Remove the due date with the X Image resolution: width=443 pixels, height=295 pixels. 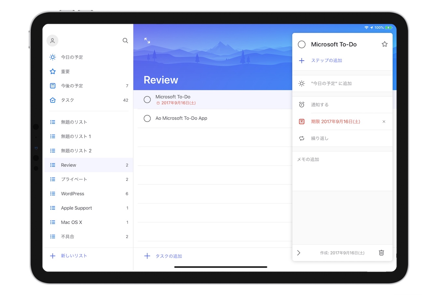click(x=384, y=122)
